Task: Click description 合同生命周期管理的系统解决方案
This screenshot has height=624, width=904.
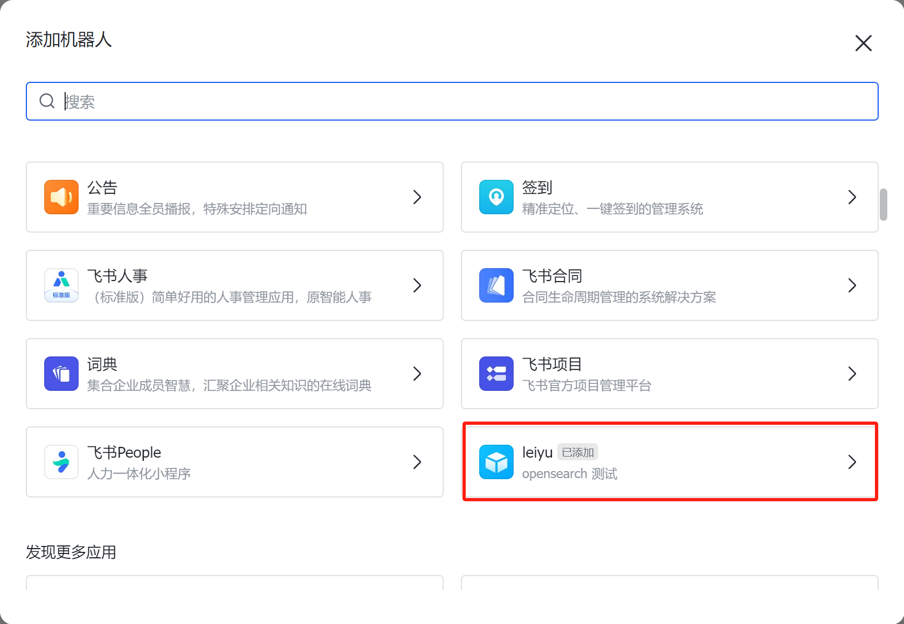Action: pyautogui.click(x=619, y=297)
